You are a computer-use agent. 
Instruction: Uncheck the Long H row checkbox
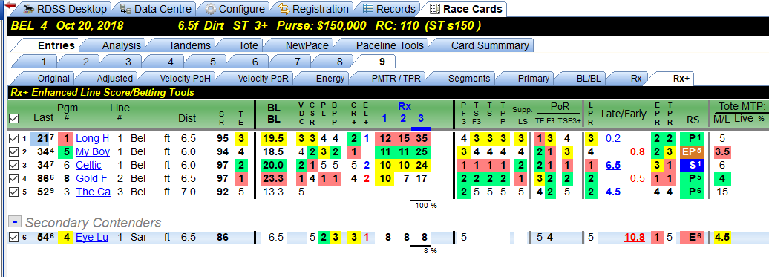[x=13, y=139]
